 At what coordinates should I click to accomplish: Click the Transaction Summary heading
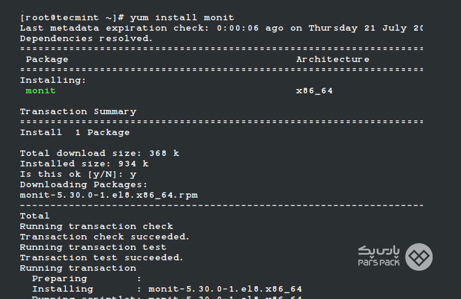click(x=78, y=112)
